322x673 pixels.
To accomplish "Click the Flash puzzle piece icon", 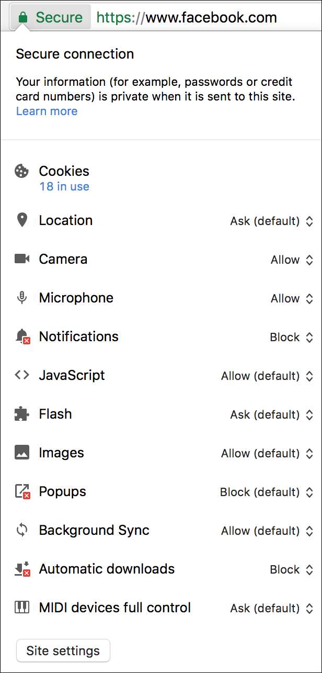I will (x=22, y=414).
